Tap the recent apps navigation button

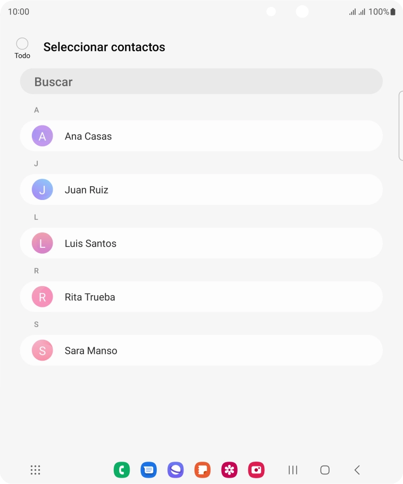click(292, 470)
